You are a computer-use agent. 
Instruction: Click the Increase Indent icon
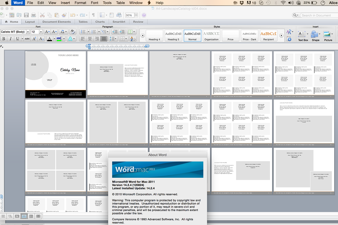pyautogui.click(x=122, y=32)
